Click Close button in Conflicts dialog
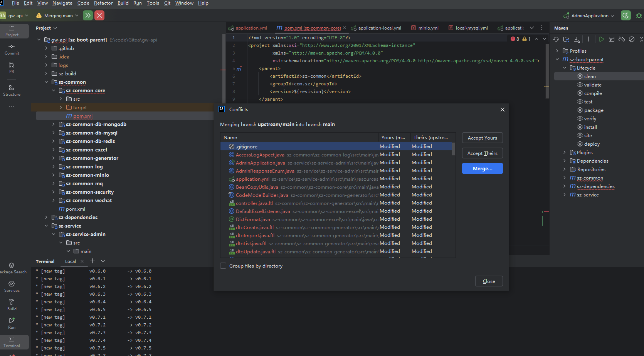Image resolution: width=644 pixels, height=356 pixels. point(489,281)
